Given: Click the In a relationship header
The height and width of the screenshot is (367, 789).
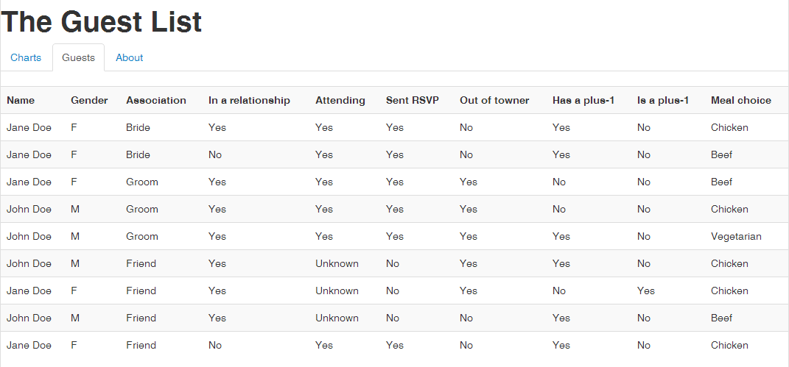Looking at the screenshot, I should (249, 100).
